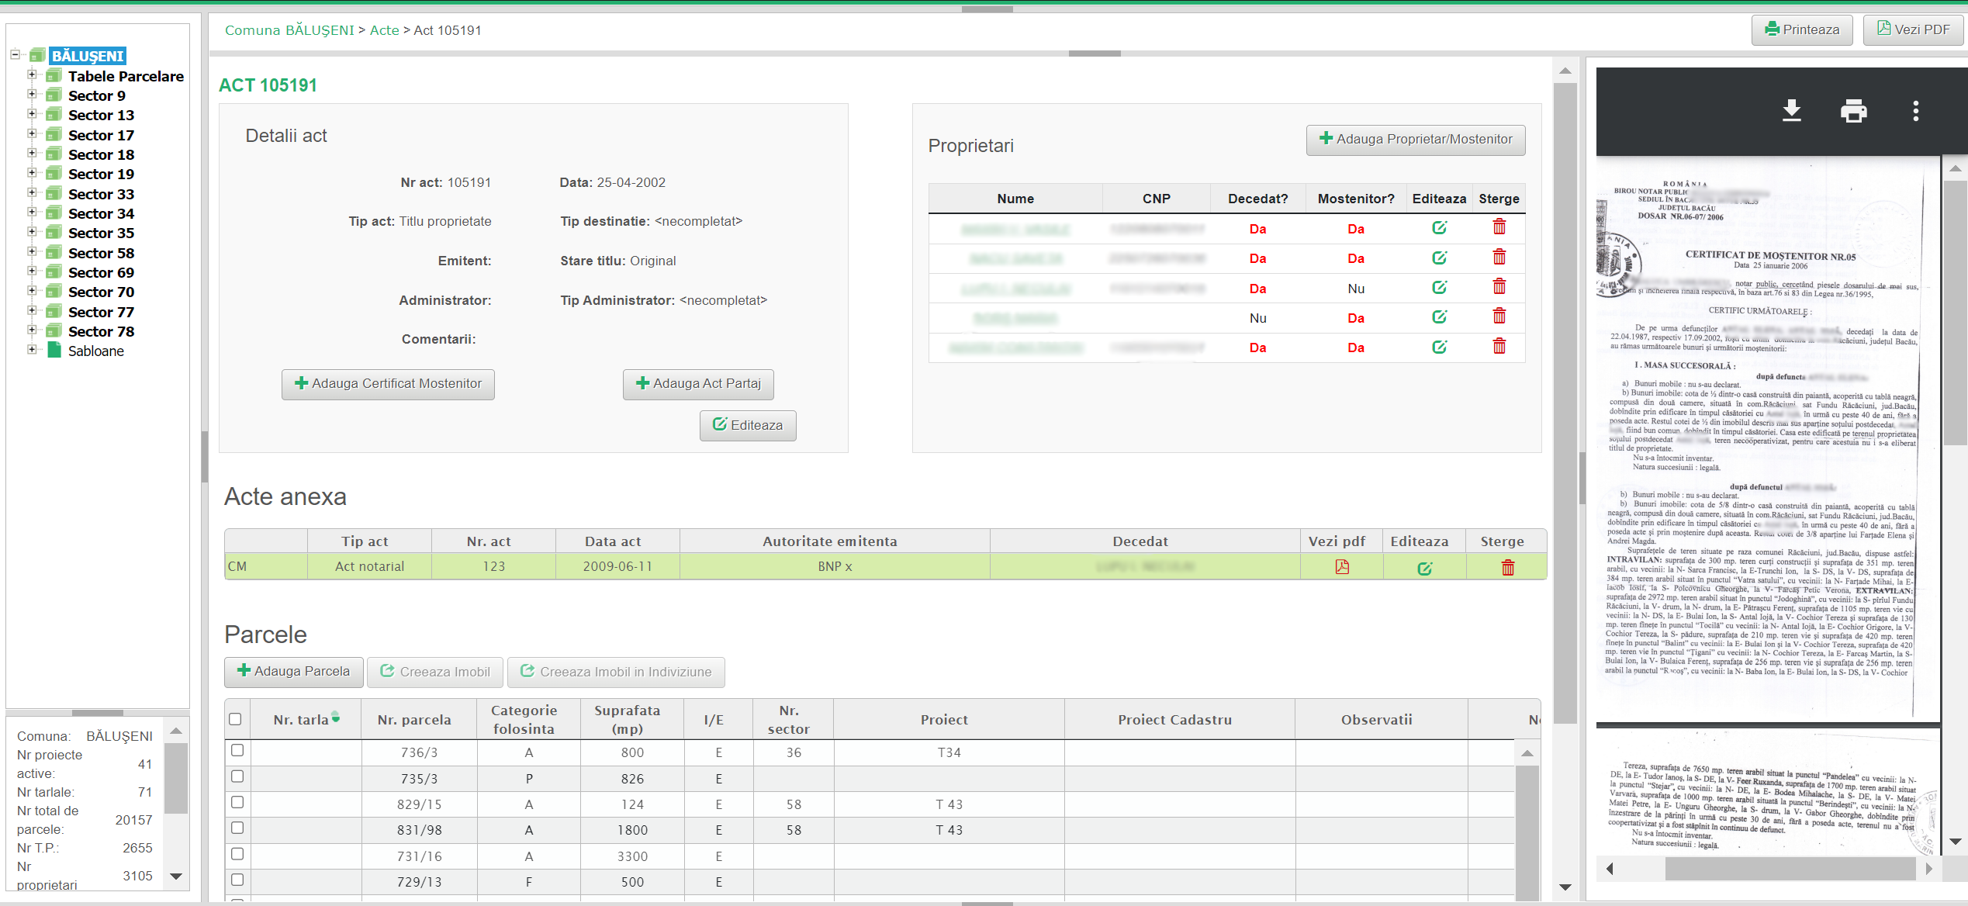This screenshot has height=906, width=1968.
Task: Sort by Nr. tarla column header
Action: 301,720
